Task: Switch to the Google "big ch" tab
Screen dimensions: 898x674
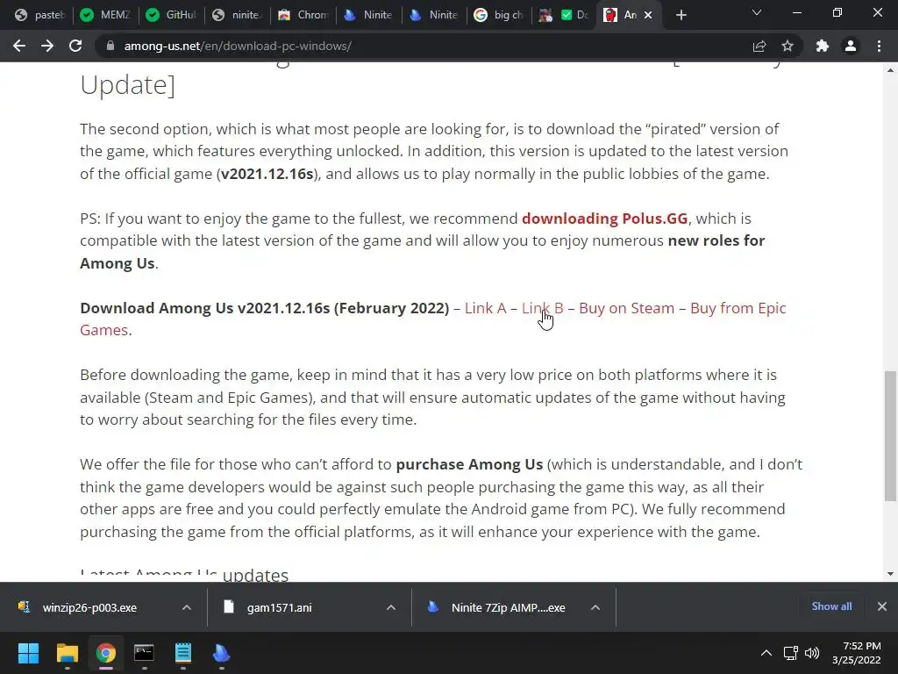Action: (x=500, y=16)
